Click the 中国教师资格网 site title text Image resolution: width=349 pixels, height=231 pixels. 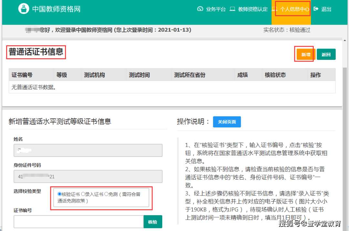pos(56,9)
